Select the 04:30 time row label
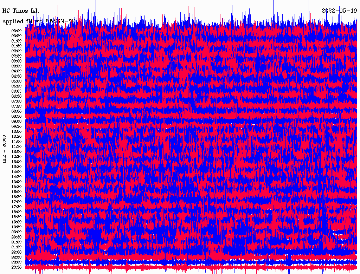Image resolution: width=360 pixels, height=274 pixels. [x=17, y=76]
